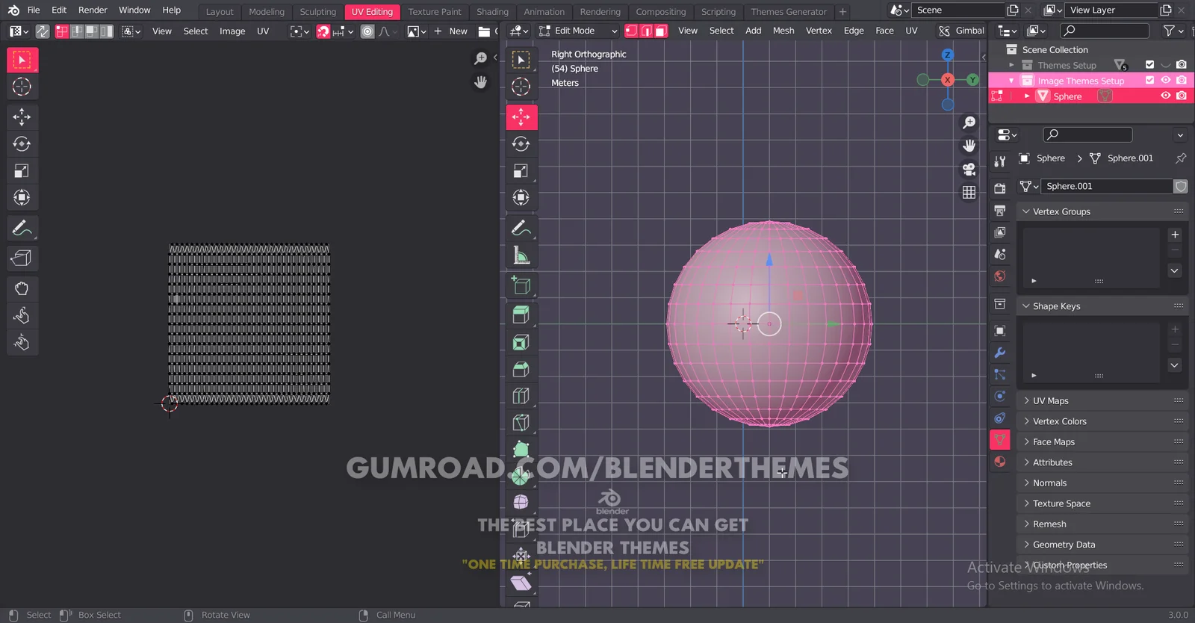Screen dimensions: 1195x623
Task: Open the Mesh menu in 3D viewport
Action: point(783,31)
